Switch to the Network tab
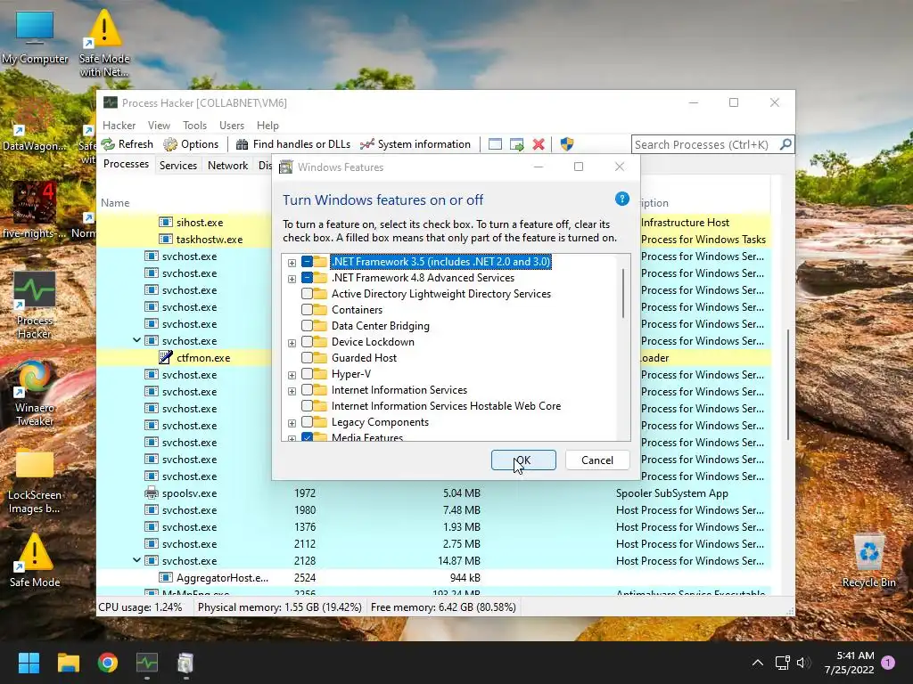Viewport: 913px width, 684px height. pyautogui.click(x=227, y=165)
